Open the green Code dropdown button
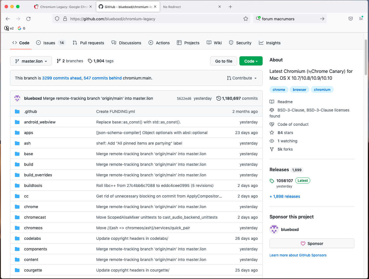 pyautogui.click(x=251, y=61)
